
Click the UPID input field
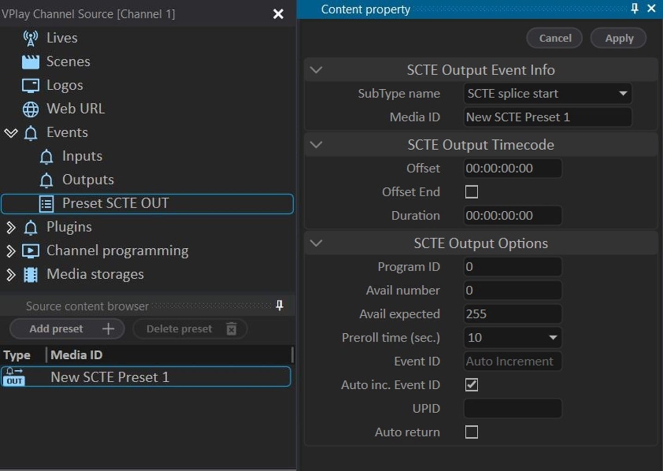click(513, 409)
